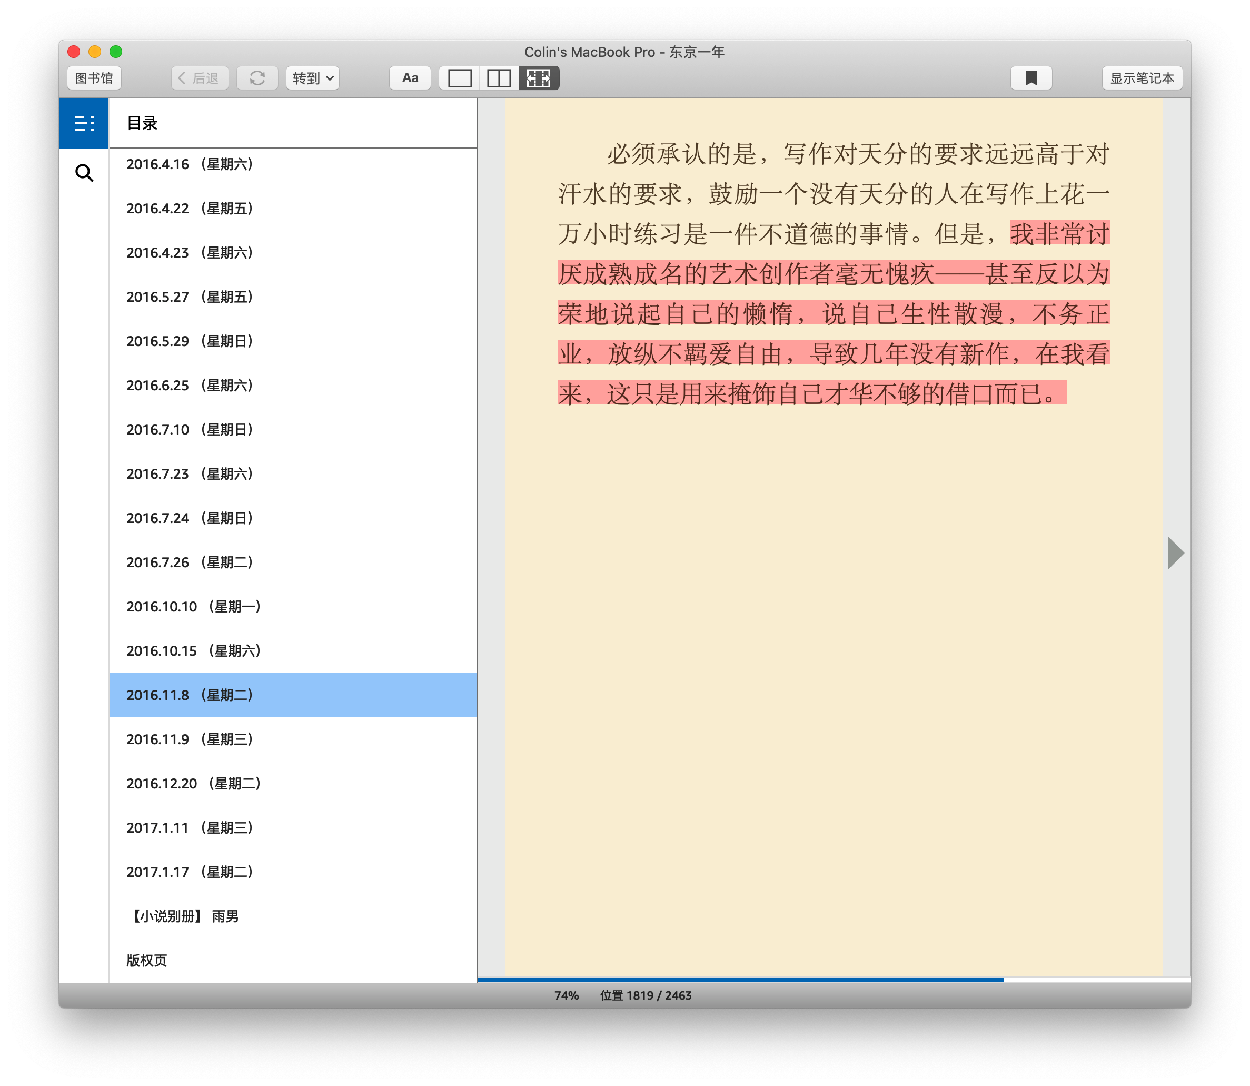The width and height of the screenshot is (1250, 1086).
Task: Minimize the window with yellow button
Action: (x=95, y=52)
